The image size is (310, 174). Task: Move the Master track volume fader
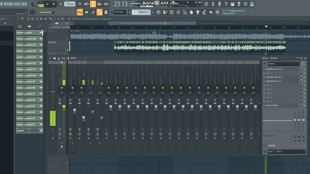click(64, 107)
